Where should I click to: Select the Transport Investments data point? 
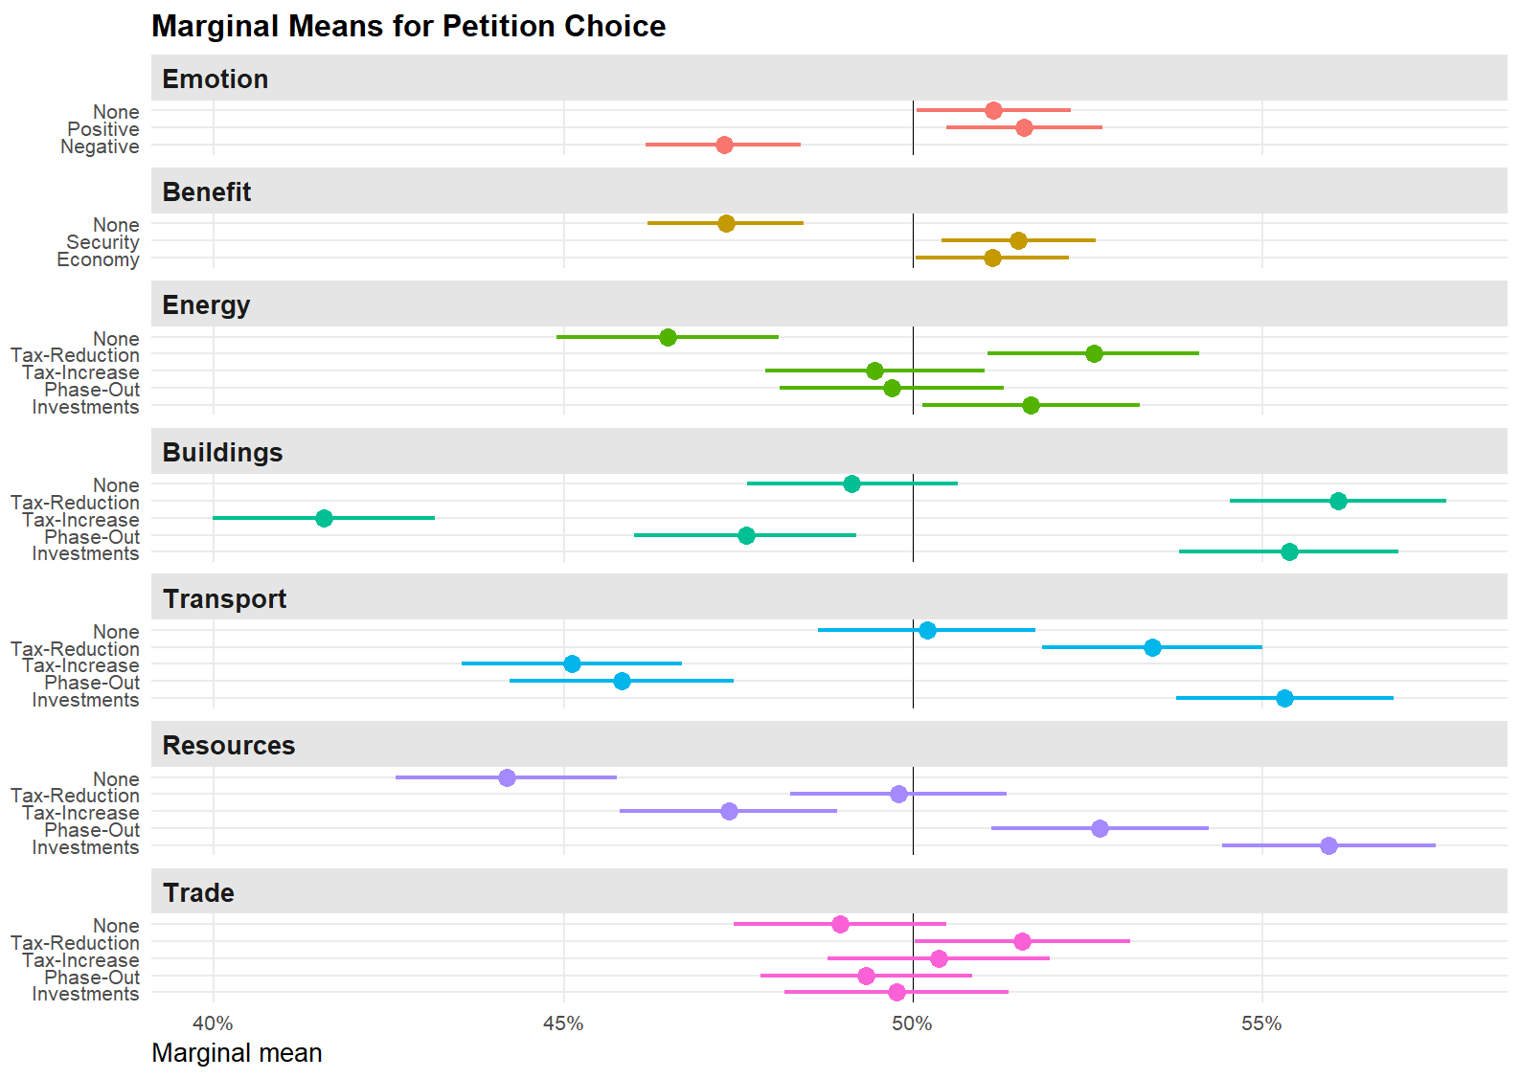[x=1284, y=698]
